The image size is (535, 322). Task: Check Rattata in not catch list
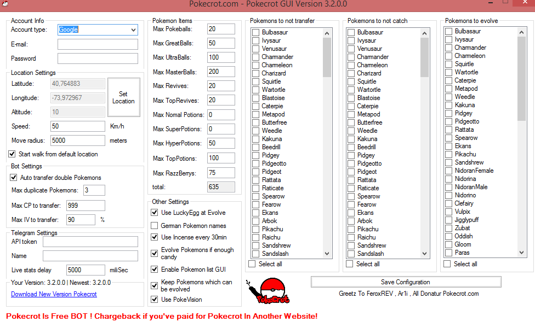351,180
